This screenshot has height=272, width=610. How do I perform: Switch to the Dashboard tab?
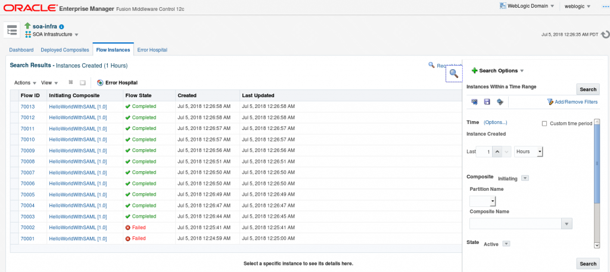click(x=21, y=50)
